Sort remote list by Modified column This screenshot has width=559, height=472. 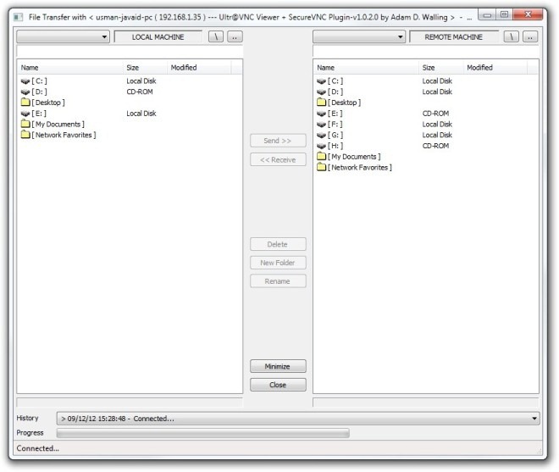pyautogui.click(x=495, y=68)
